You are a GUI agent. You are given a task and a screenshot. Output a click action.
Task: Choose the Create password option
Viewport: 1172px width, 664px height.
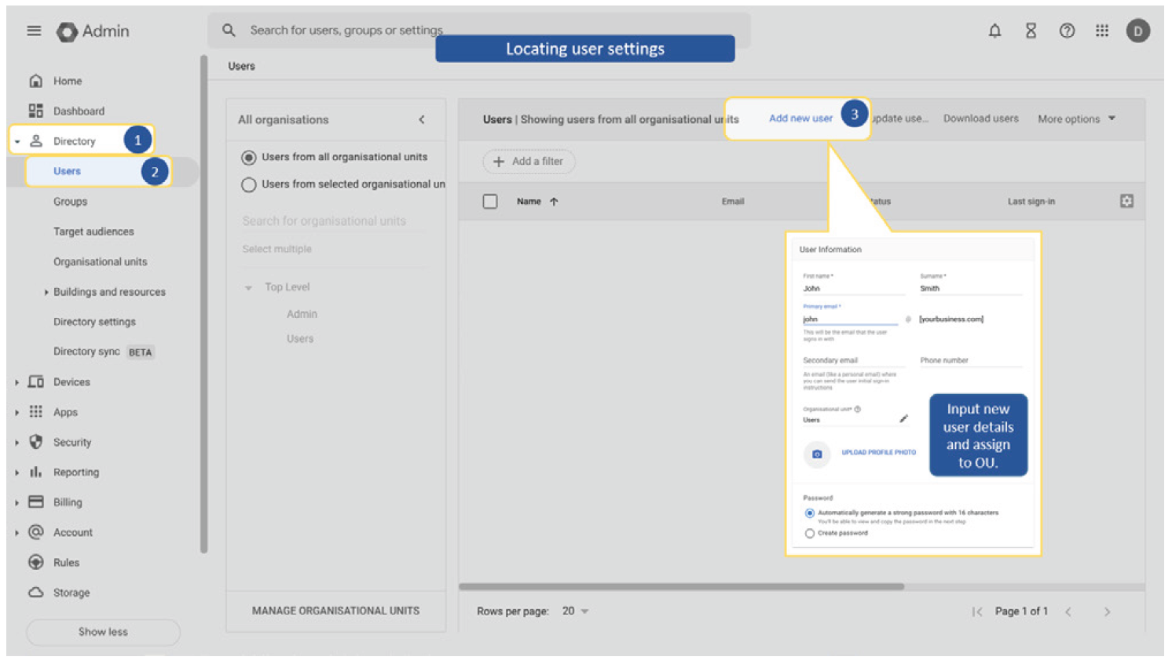coord(809,534)
